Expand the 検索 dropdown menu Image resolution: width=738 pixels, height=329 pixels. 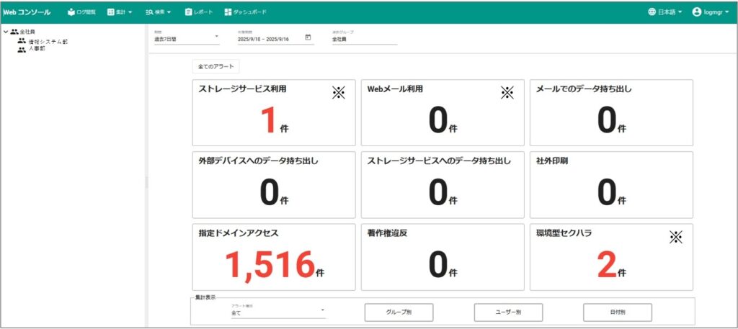click(159, 12)
